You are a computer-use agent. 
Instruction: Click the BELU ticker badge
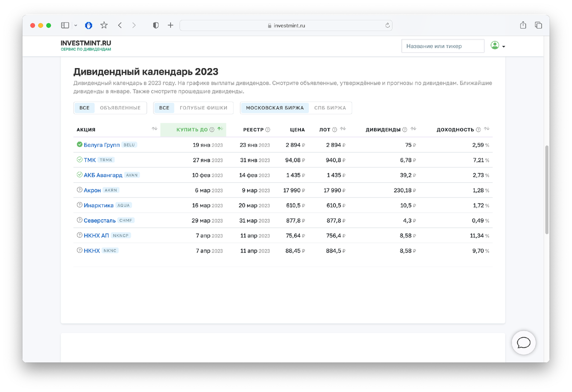click(x=129, y=145)
